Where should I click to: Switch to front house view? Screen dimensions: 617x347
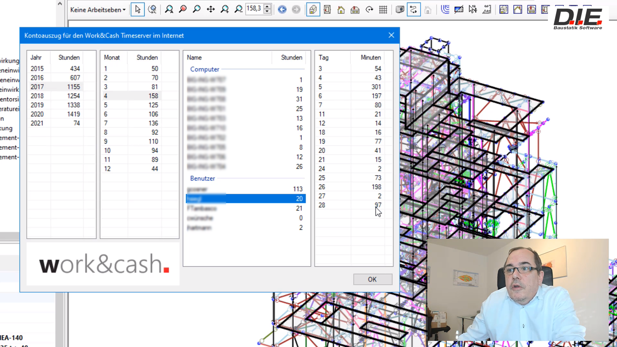(341, 10)
